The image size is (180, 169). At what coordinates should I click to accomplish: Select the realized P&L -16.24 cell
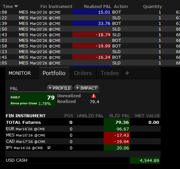point(92,57)
